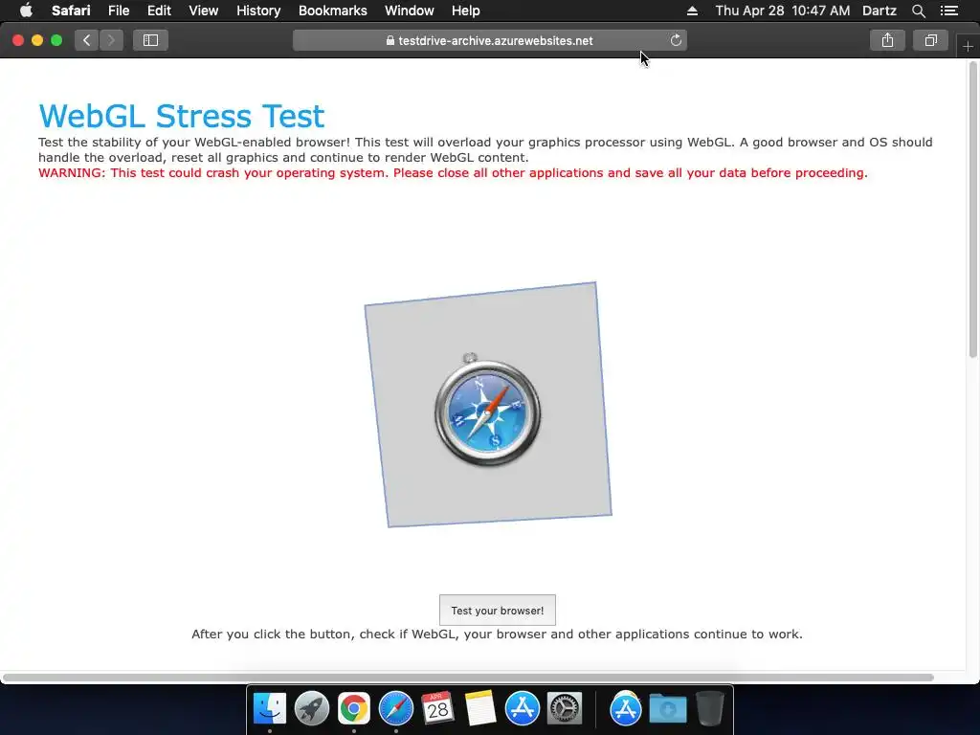Click the text starting After you click the button
This screenshot has width=980, height=735.
497,634
